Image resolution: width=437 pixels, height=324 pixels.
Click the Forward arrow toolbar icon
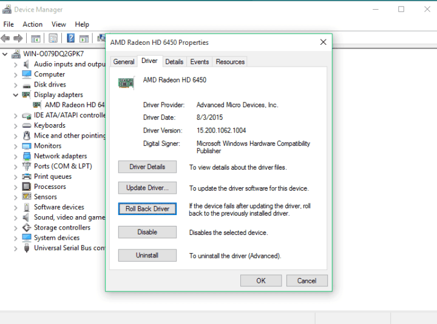point(18,38)
